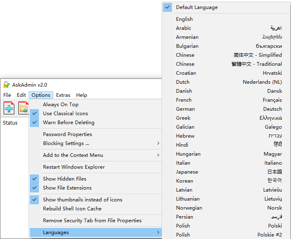This screenshot has width=291, height=239.
Task: Toggle Show Hidden Files
Action: pyautogui.click(x=96, y=179)
